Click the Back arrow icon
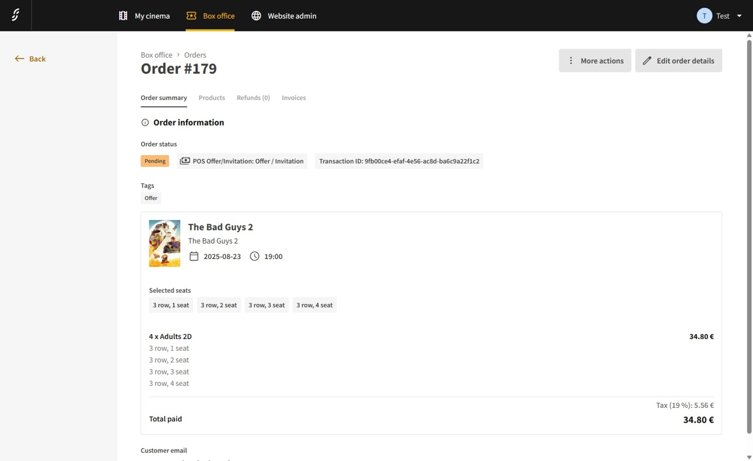 (x=19, y=59)
